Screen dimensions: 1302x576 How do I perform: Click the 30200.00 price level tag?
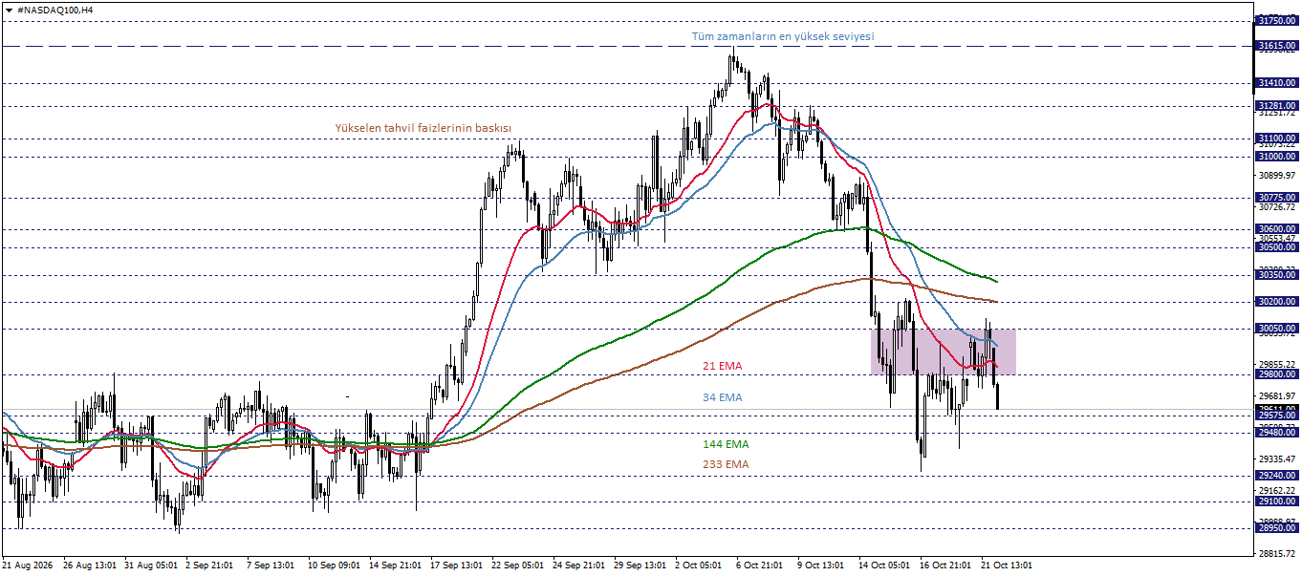pos(1276,302)
